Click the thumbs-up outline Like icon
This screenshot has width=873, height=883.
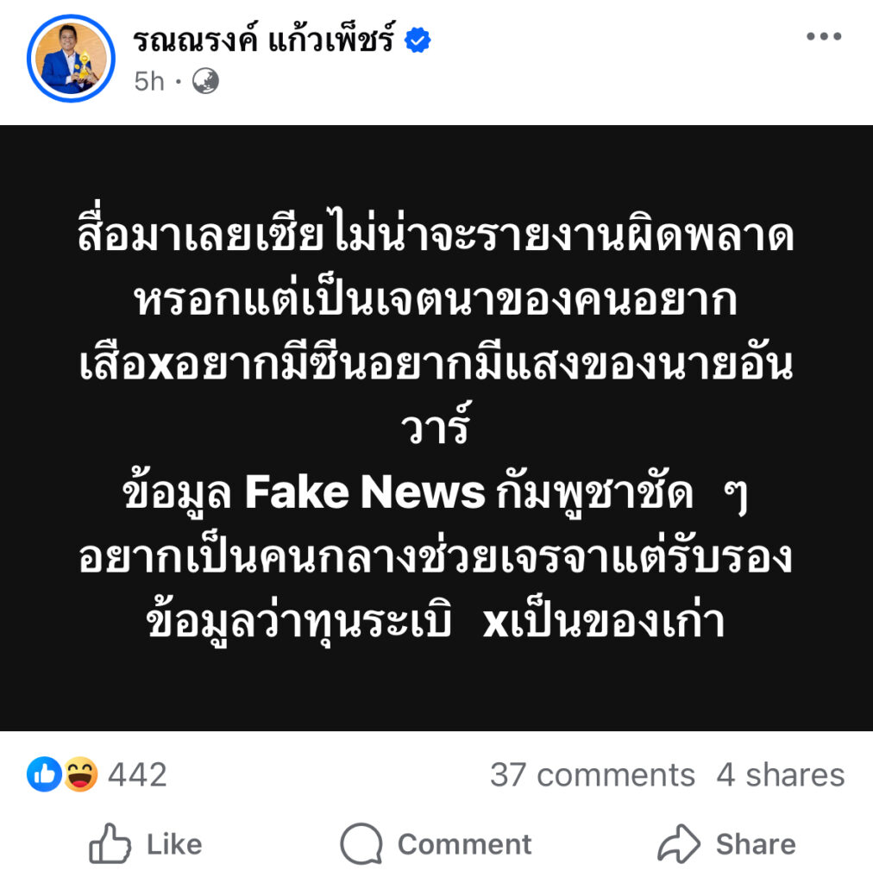pyautogui.click(x=110, y=844)
